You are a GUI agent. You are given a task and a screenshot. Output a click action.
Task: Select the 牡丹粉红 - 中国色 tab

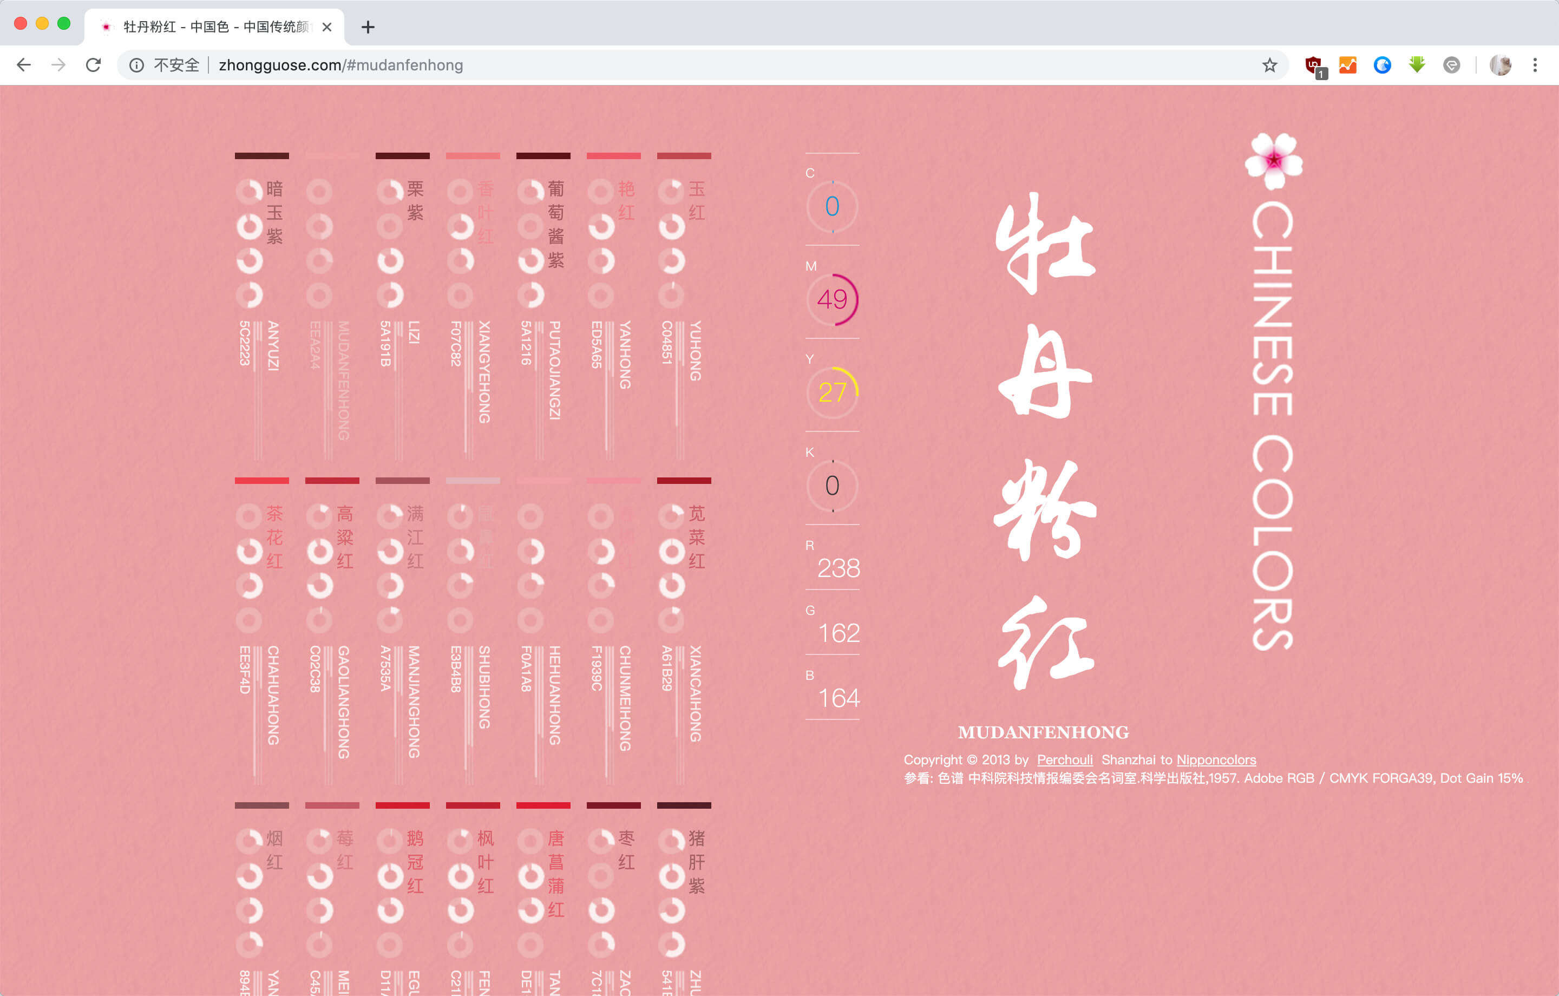tap(214, 27)
